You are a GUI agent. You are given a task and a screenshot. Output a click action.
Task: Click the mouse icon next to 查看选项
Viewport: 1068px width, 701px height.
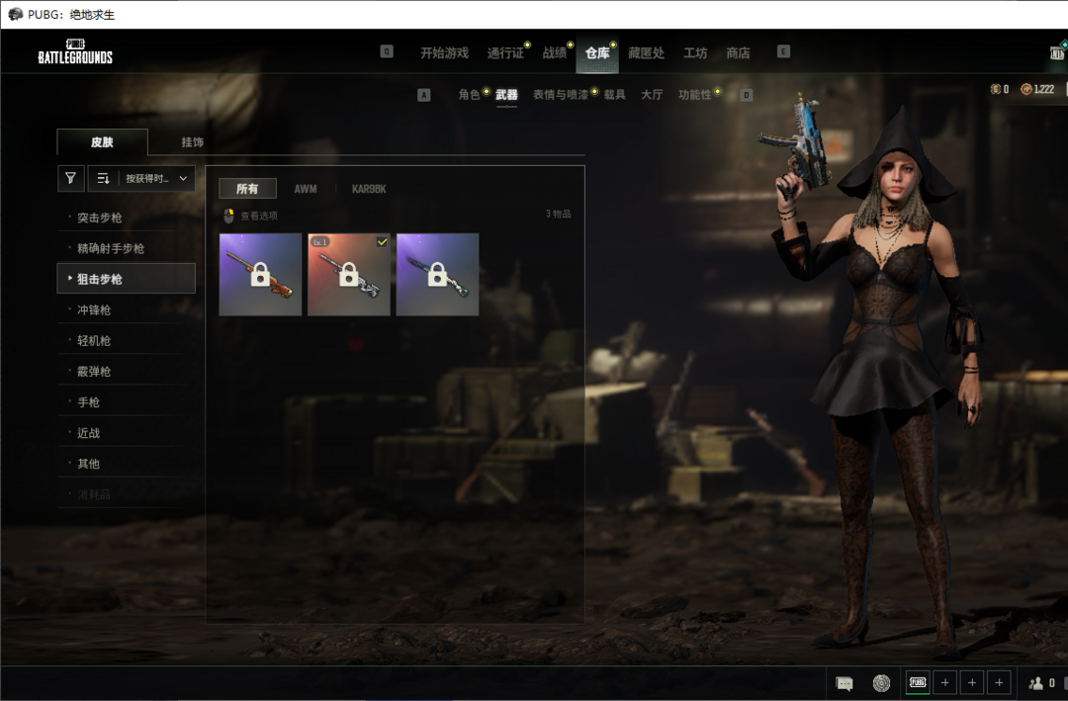228,216
